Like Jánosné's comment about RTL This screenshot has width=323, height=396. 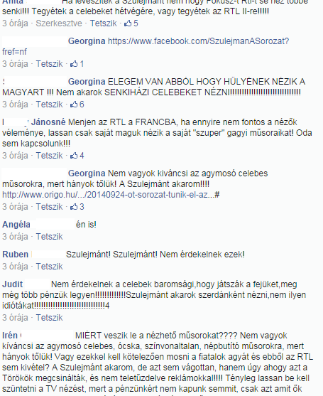(x=49, y=155)
